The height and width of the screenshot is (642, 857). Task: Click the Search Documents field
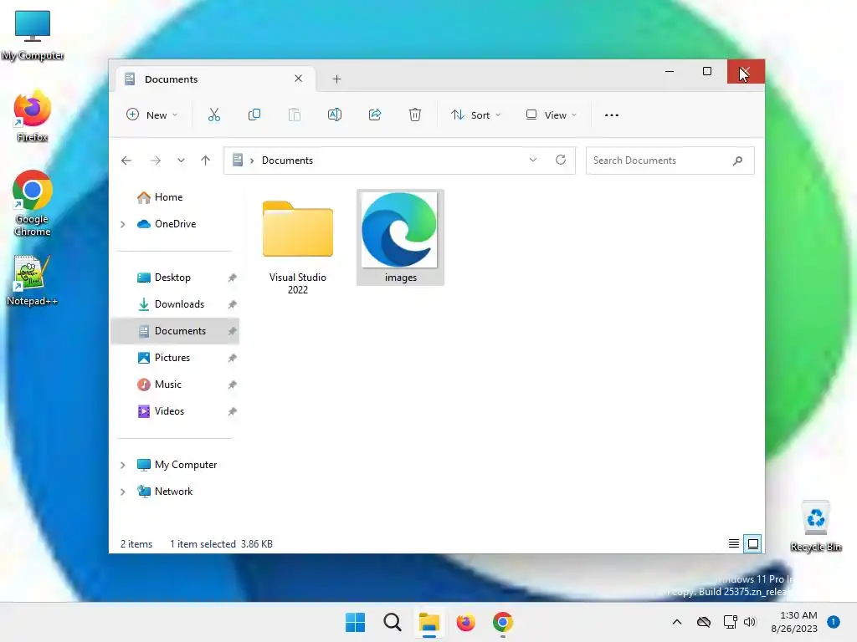[670, 160]
